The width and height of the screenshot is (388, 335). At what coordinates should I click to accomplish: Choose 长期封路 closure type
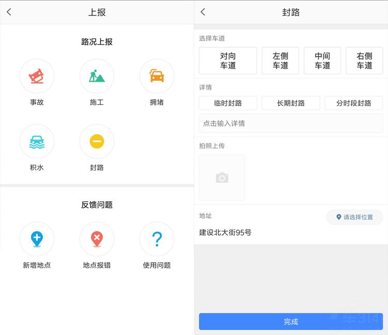pyautogui.click(x=291, y=103)
